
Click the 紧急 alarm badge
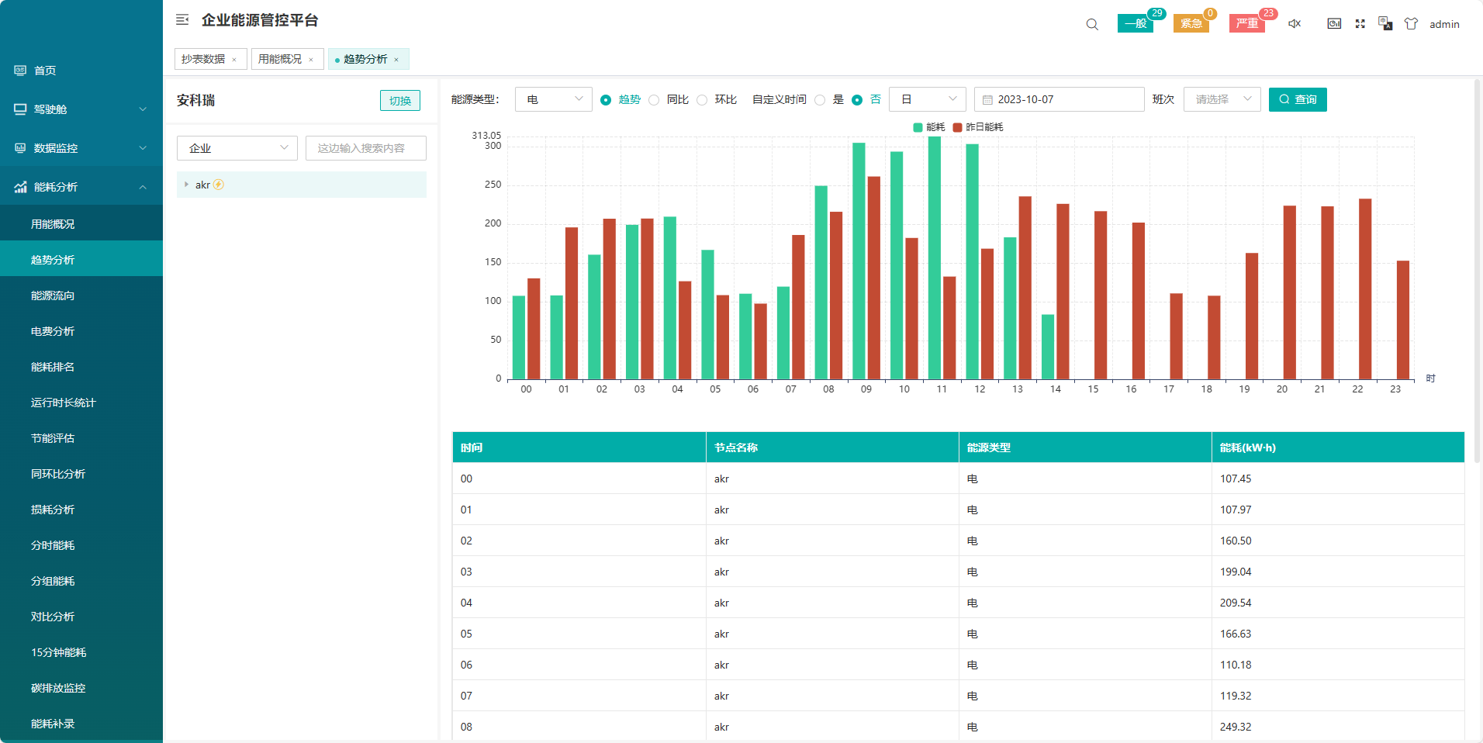pos(1191,24)
